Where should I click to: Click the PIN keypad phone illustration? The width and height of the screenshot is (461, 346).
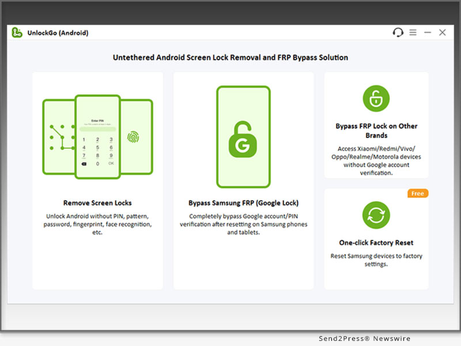97,137
